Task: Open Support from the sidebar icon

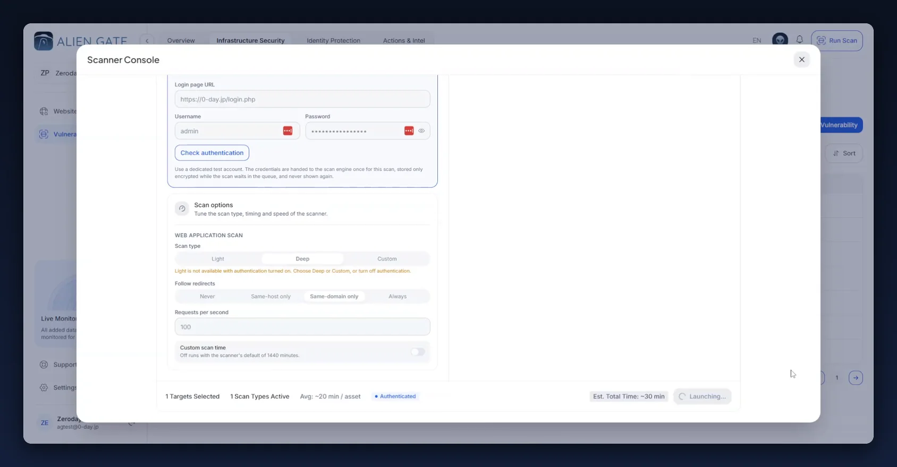Action: [44, 365]
